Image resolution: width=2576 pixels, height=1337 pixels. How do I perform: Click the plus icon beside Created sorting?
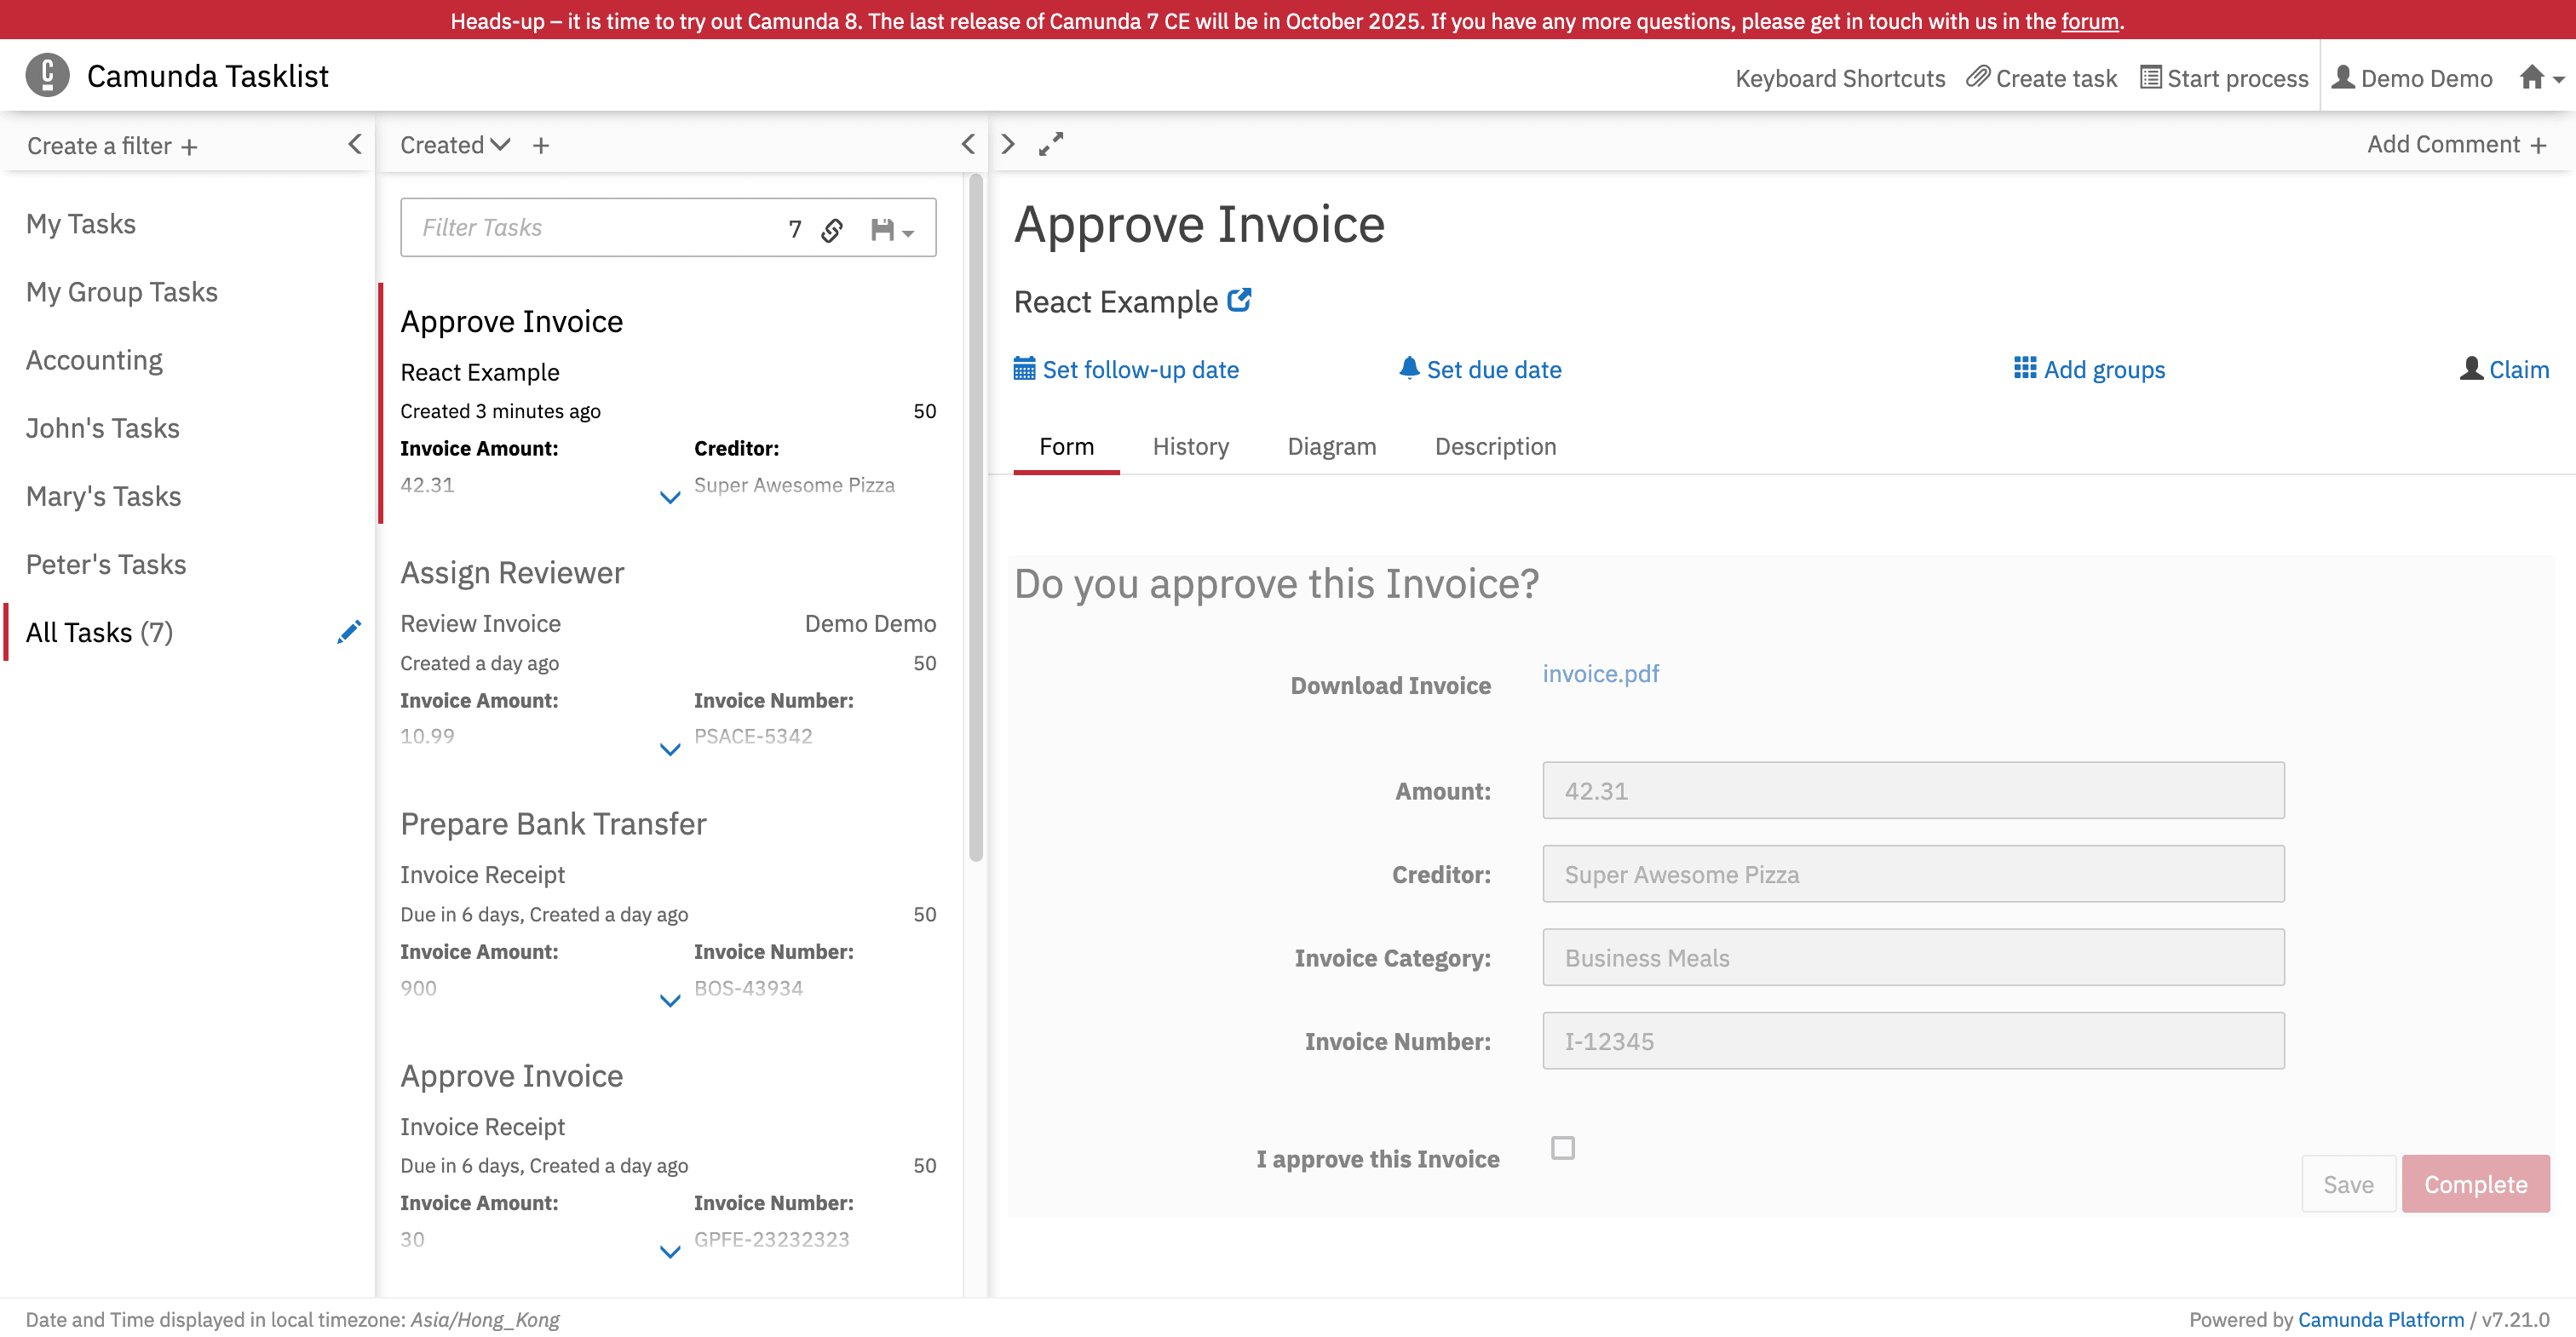(541, 146)
